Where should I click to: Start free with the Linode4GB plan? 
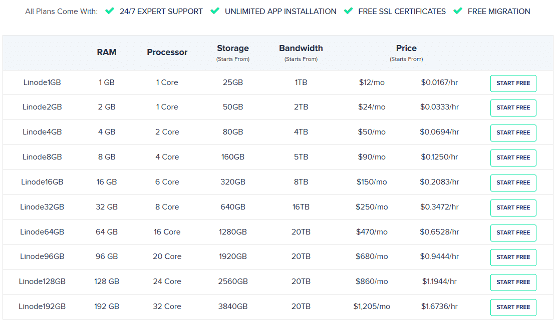pyautogui.click(x=513, y=132)
